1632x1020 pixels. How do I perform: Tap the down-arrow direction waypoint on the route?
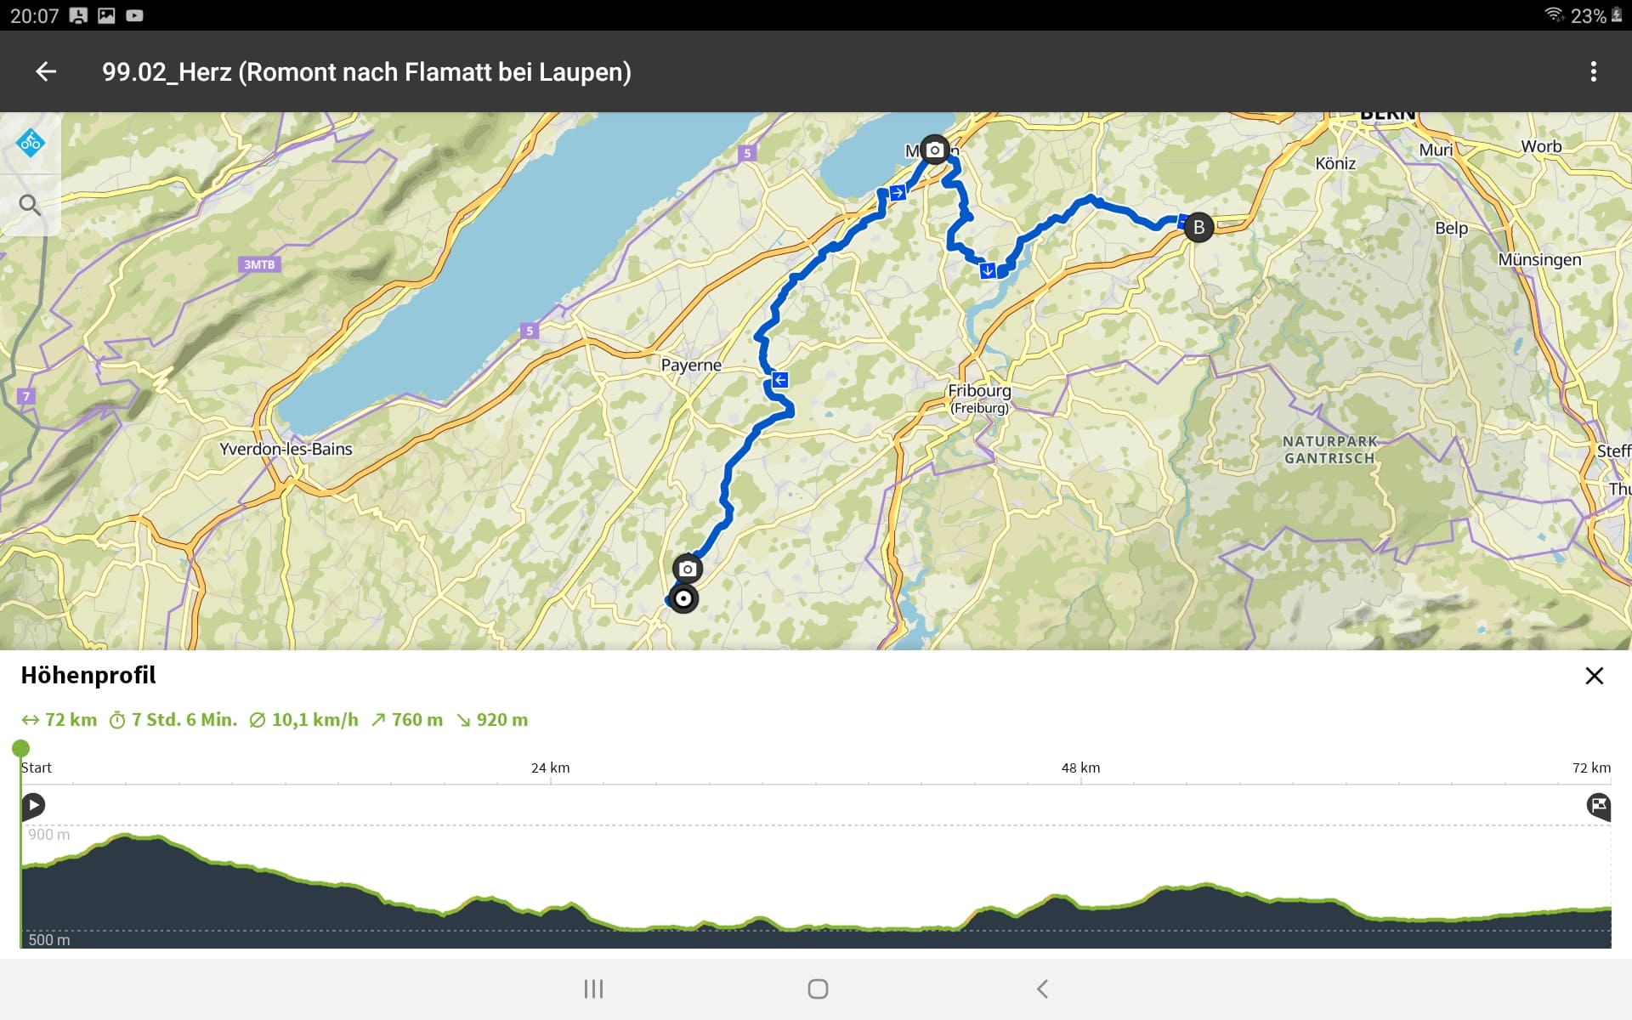(988, 271)
